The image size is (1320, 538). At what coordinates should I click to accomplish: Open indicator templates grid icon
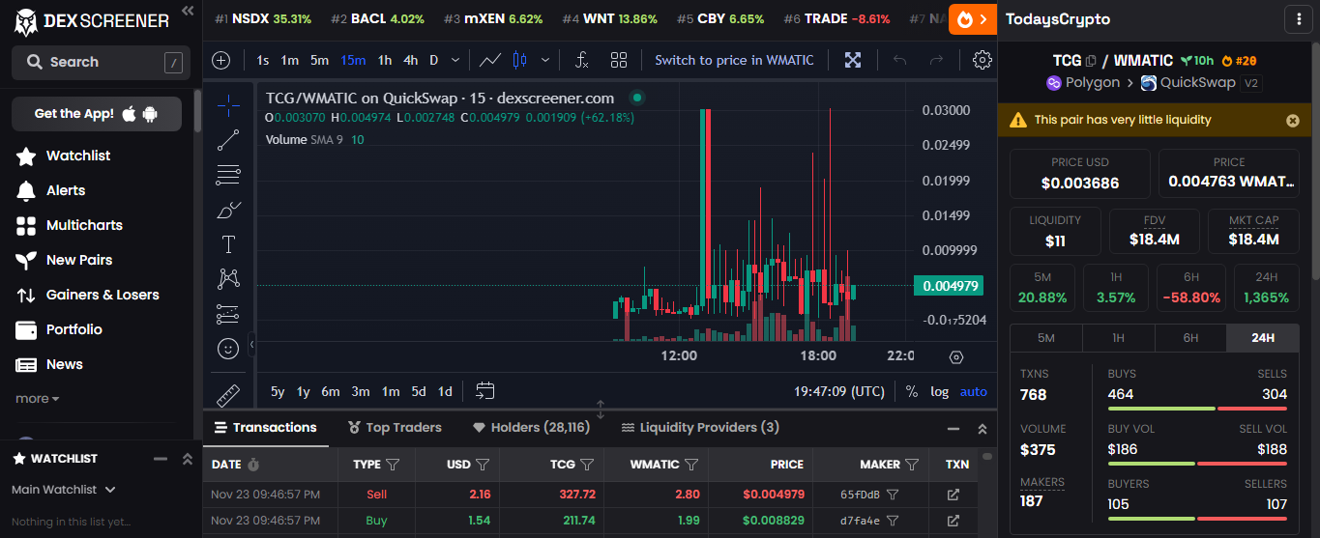[619, 60]
